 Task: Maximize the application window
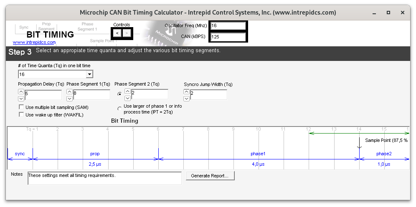pos(388,13)
